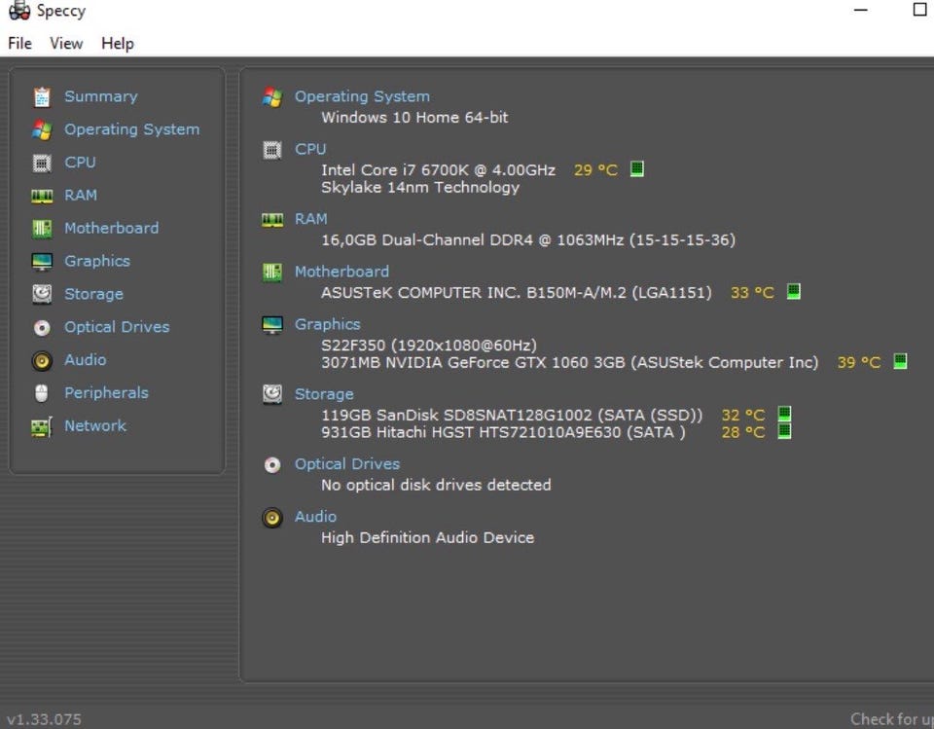Click the Optical Drives disc icon in sidebar
The width and height of the screenshot is (934, 729).
point(42,327)
